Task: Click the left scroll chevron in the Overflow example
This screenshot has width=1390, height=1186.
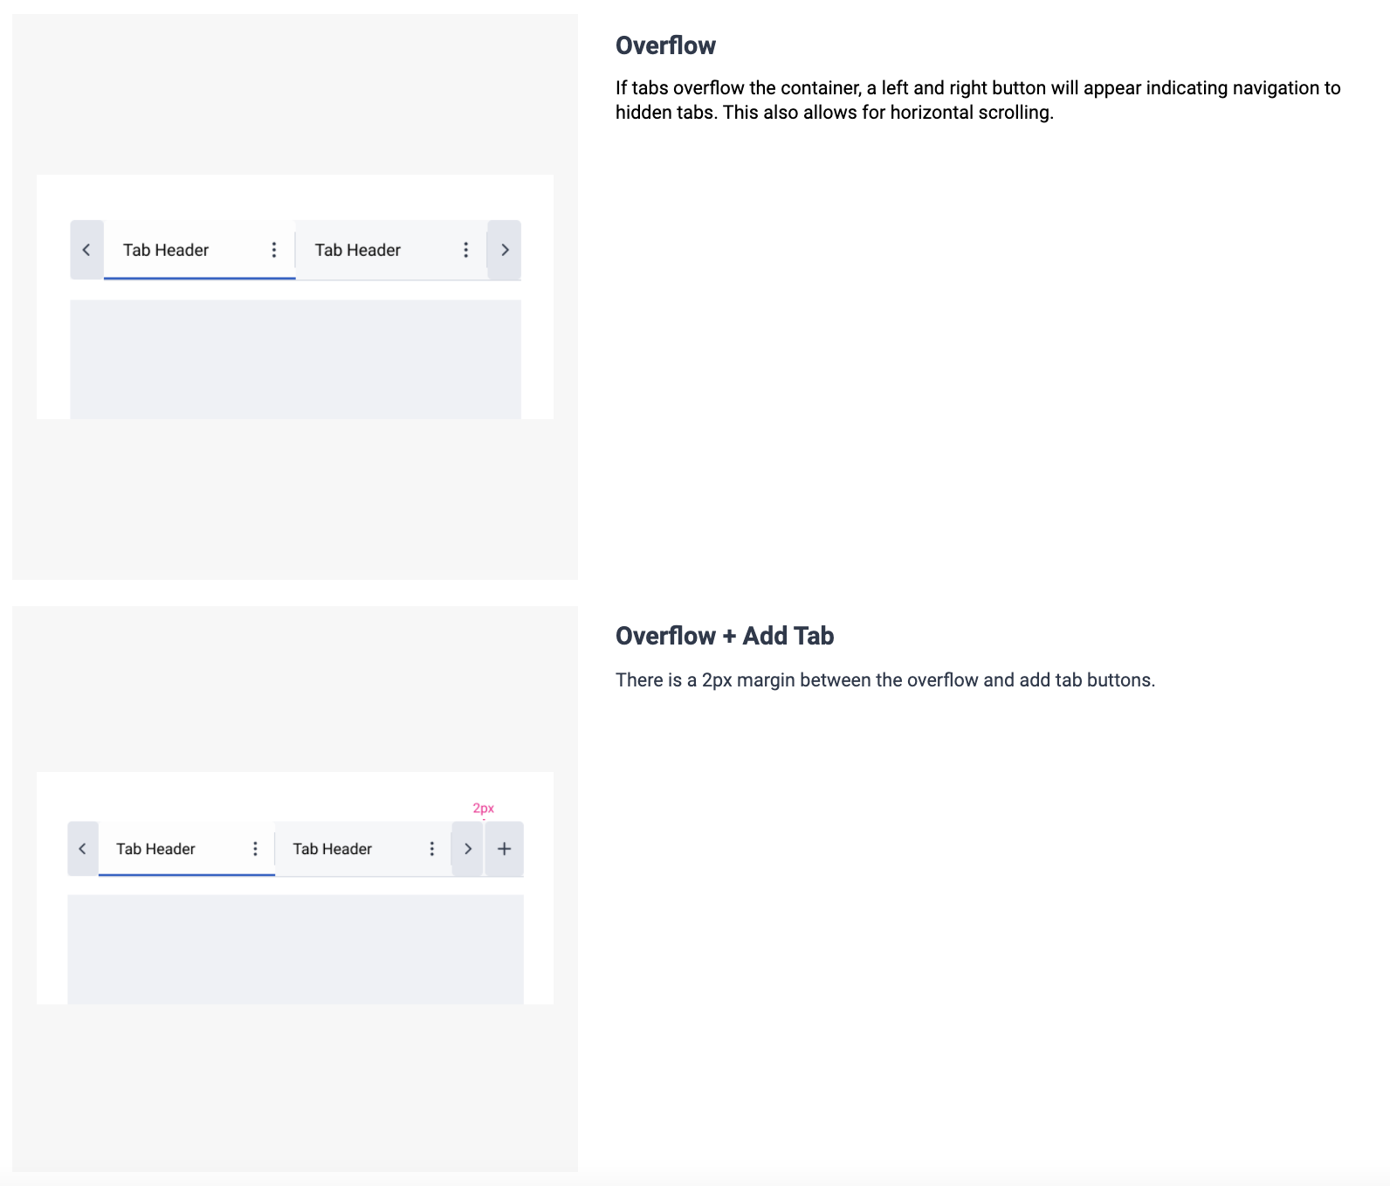Action: [x=86, y=250]
